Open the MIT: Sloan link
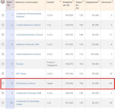Screen dimensions: 115x109 point(21,74)
